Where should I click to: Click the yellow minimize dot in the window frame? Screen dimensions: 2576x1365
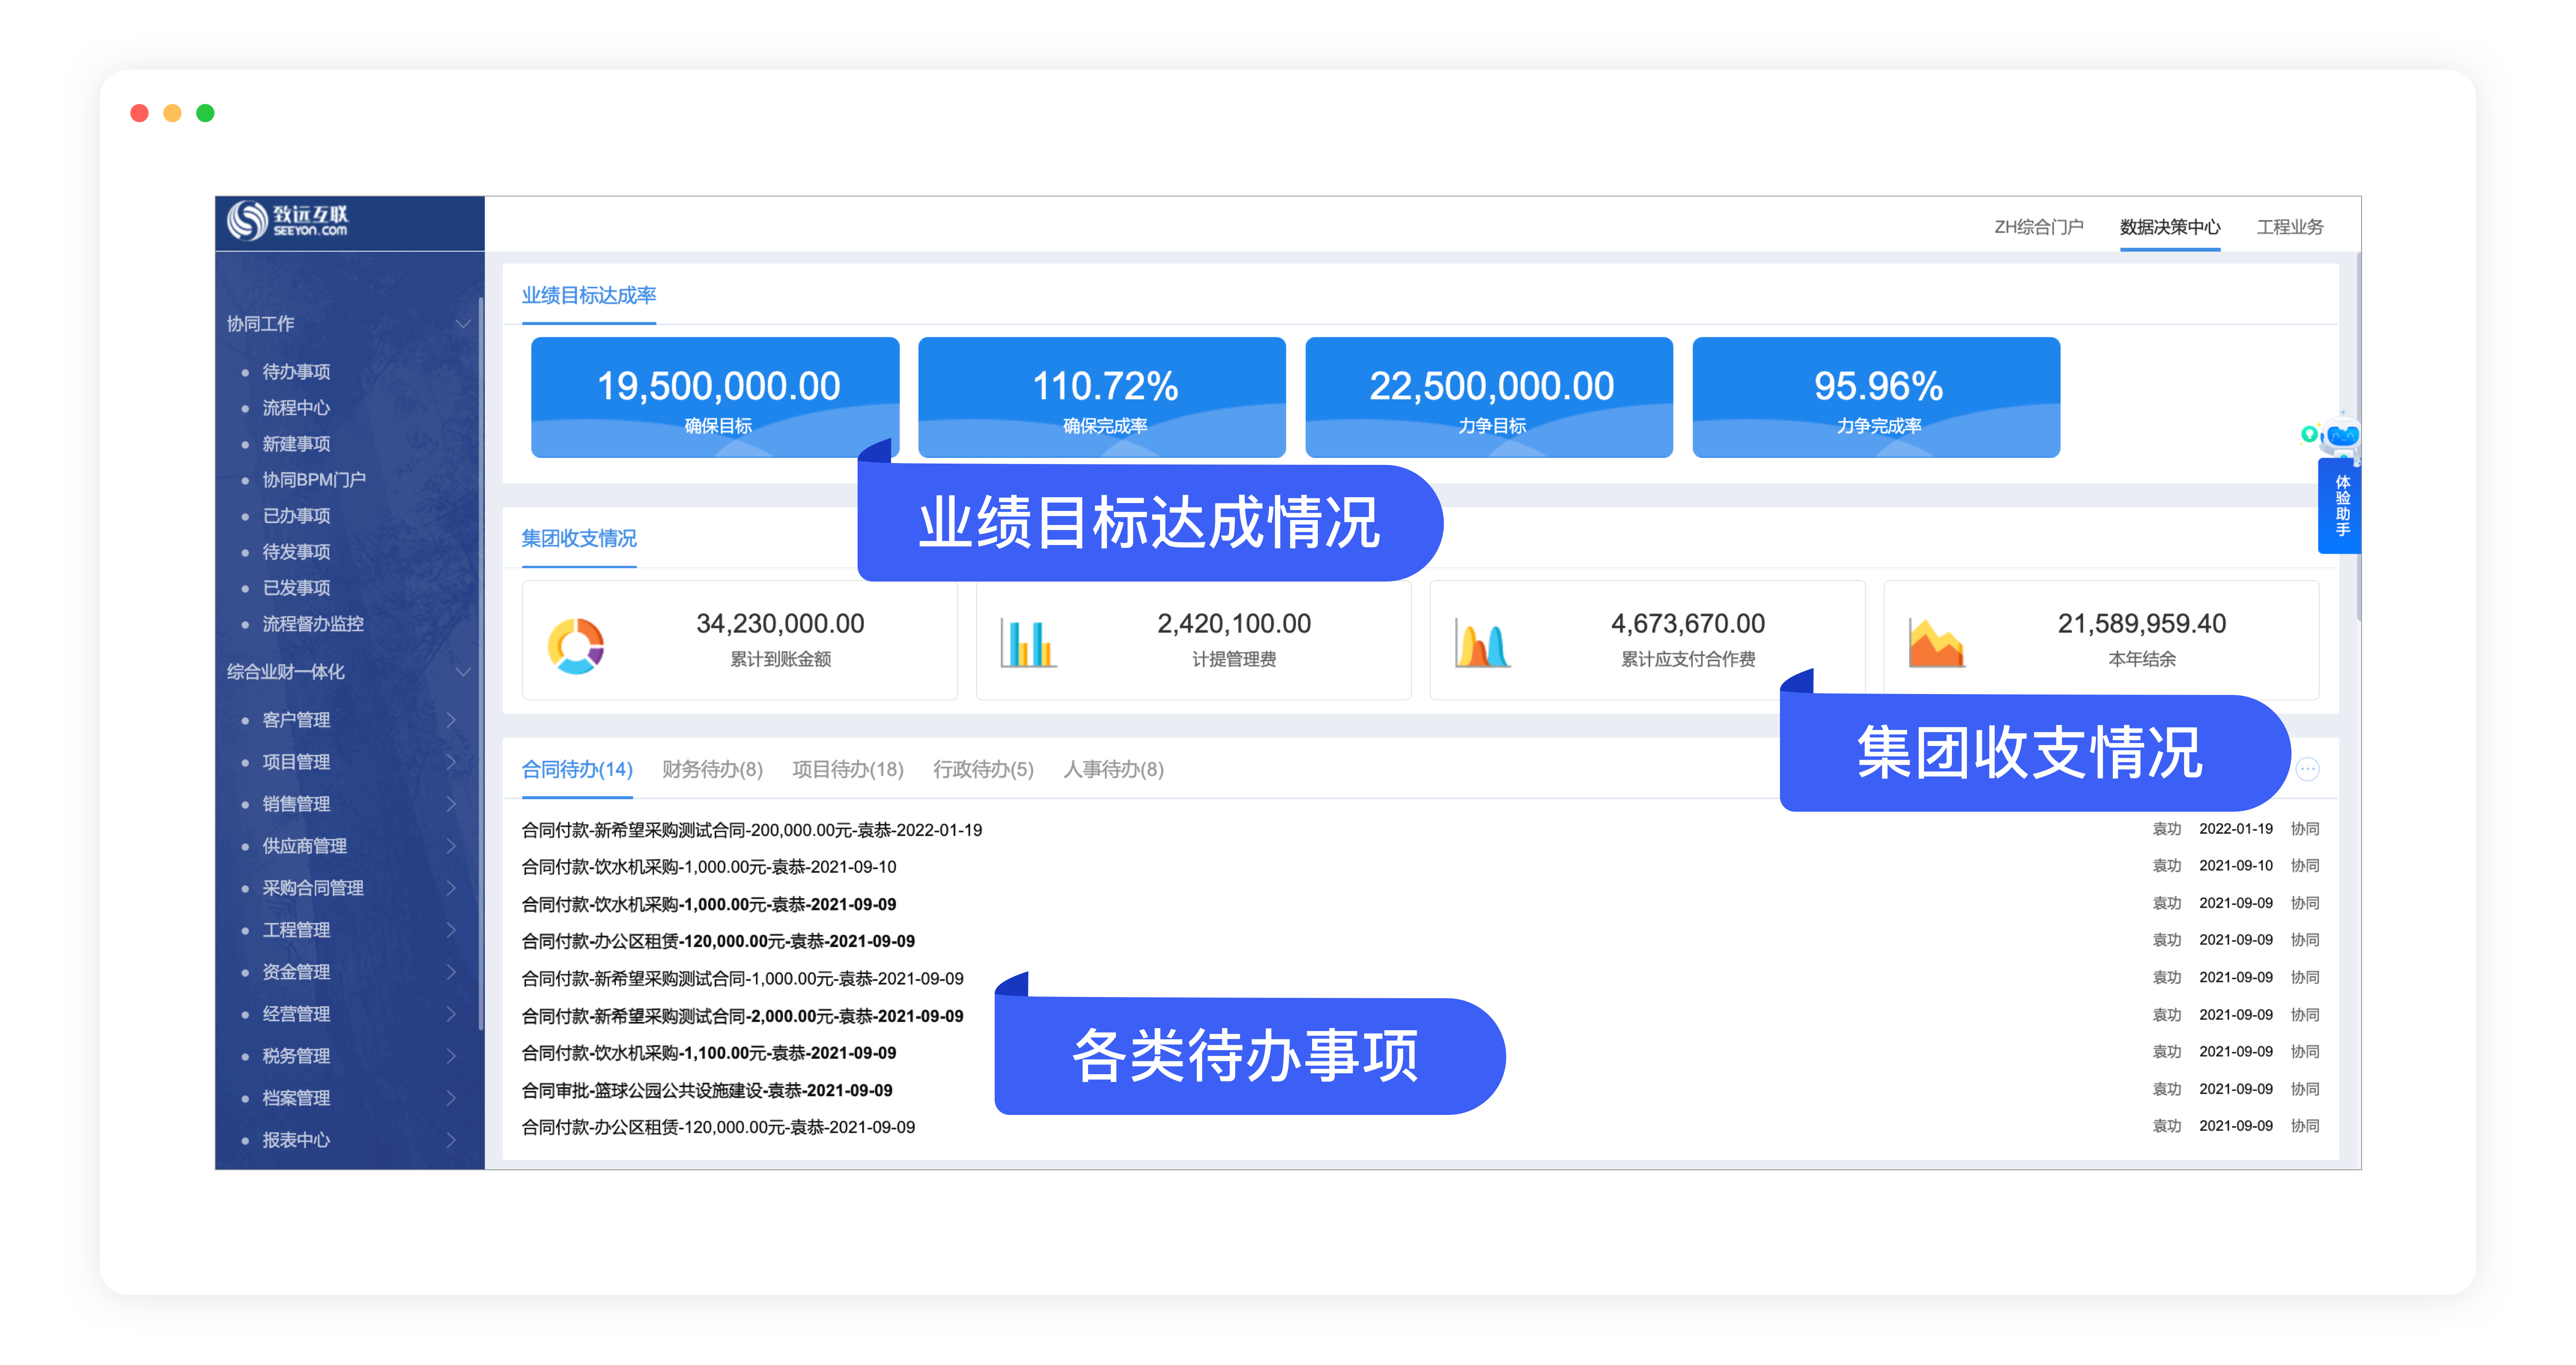point(172,113)
